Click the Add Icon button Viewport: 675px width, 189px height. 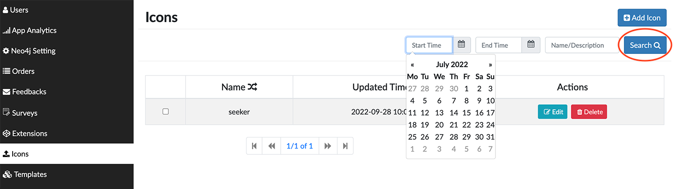pos(642,18)
